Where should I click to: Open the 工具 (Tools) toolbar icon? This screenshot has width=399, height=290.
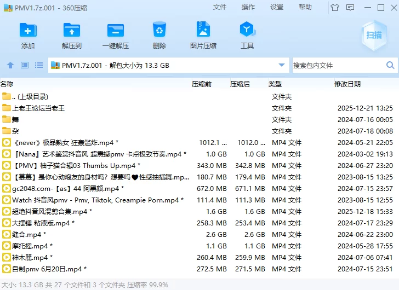pyautogui.click(x=247, y=31)
